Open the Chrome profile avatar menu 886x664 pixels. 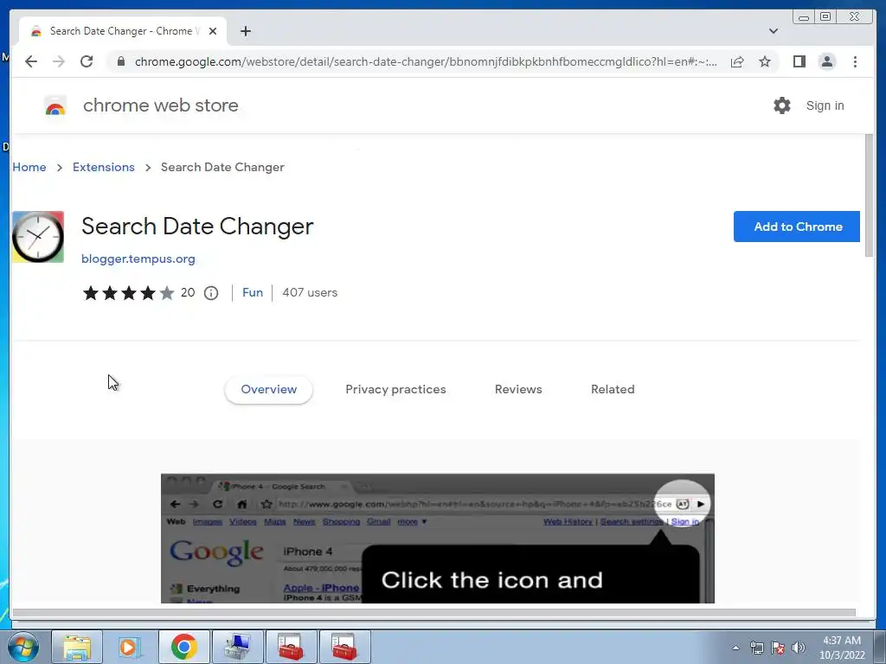pyautogui.click(x=826, y=61)
